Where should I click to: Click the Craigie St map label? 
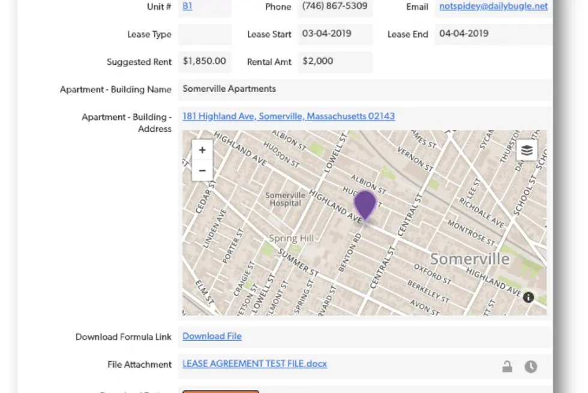coord(244,278)
